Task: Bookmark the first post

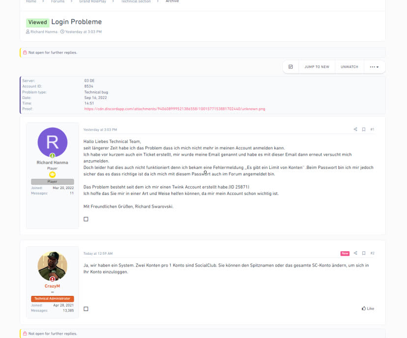Action: point(363,129)
